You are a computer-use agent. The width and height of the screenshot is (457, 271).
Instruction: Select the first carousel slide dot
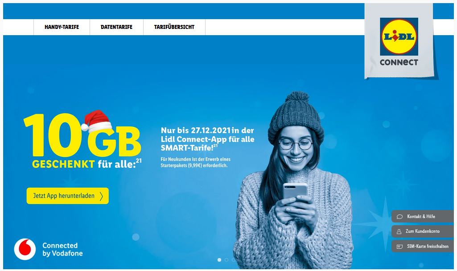point(219,260)
